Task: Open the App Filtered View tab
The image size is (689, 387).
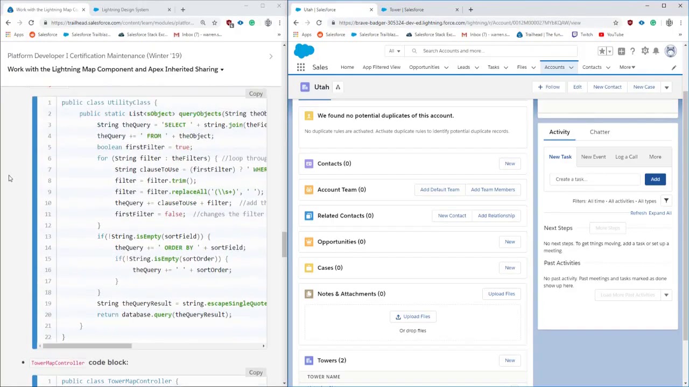Action: [x=381, y=67]
